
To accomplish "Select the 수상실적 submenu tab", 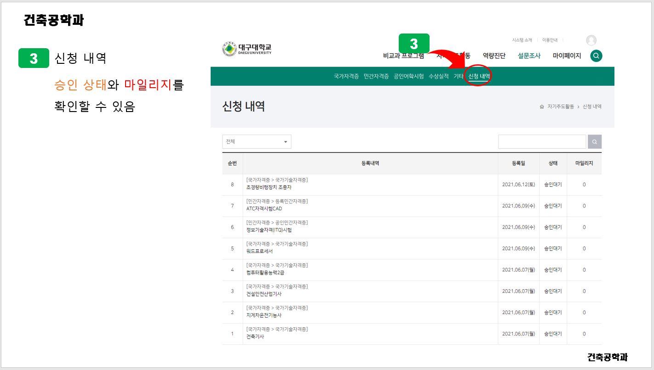I will click(438, 77).
